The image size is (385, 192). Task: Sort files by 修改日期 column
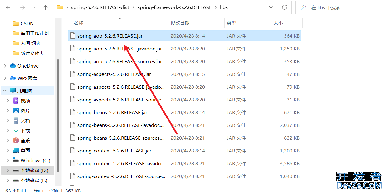click(180, 23)
